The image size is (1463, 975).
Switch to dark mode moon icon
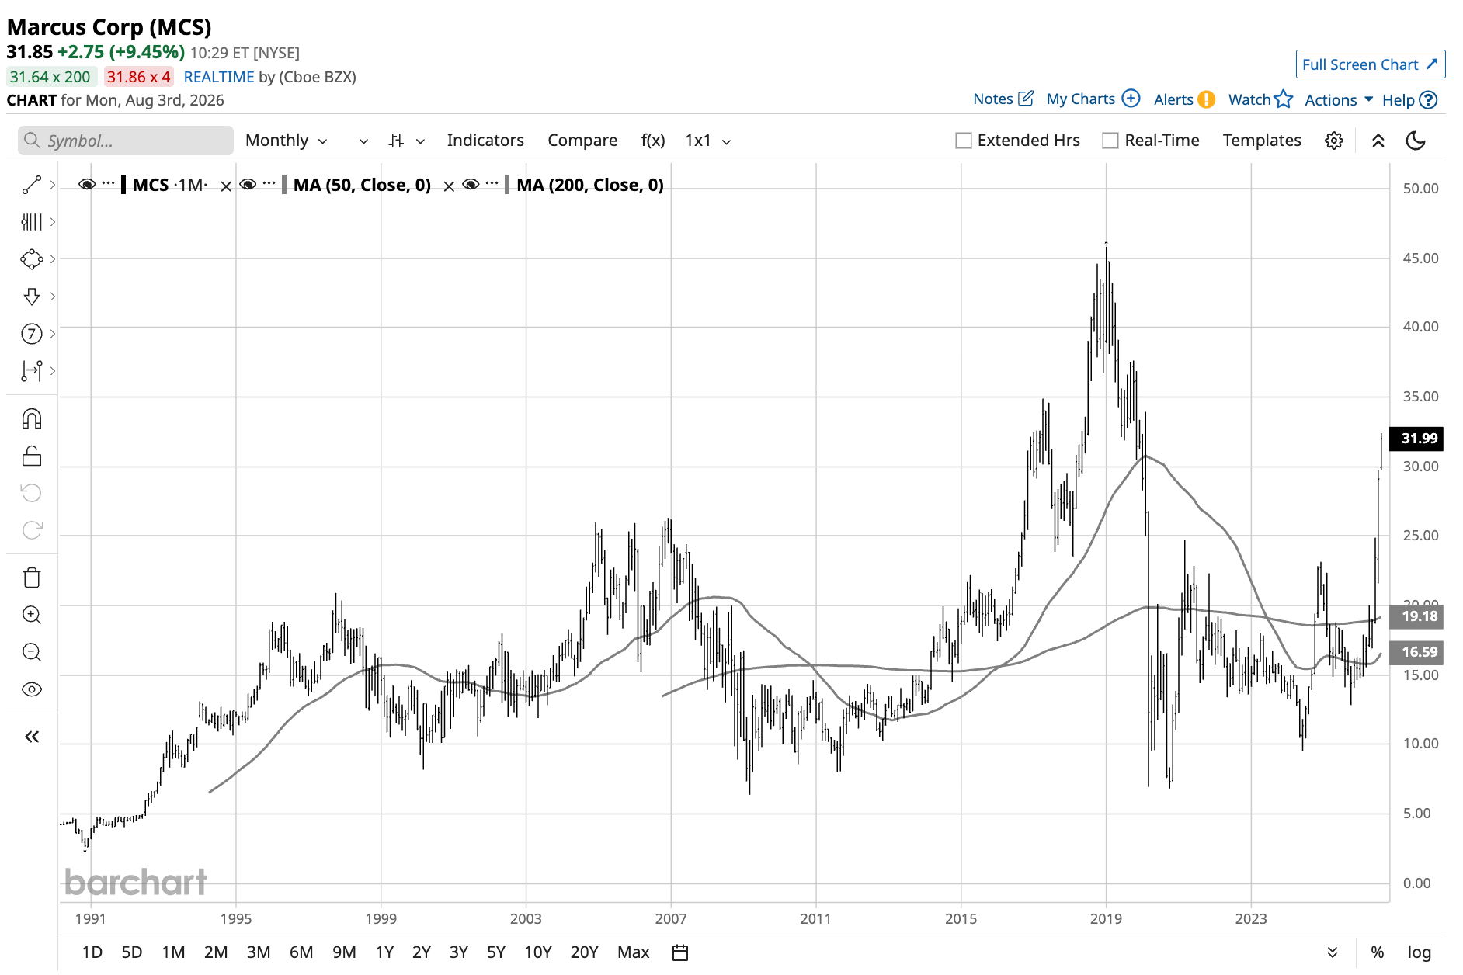(x=1416, y=141)
